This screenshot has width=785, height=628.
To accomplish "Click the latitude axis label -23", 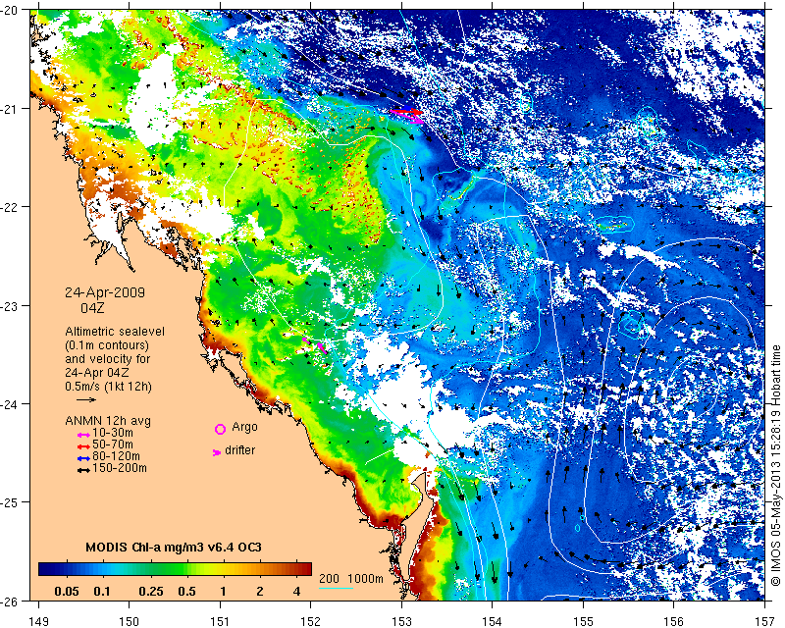I will [x=10, y=305].
